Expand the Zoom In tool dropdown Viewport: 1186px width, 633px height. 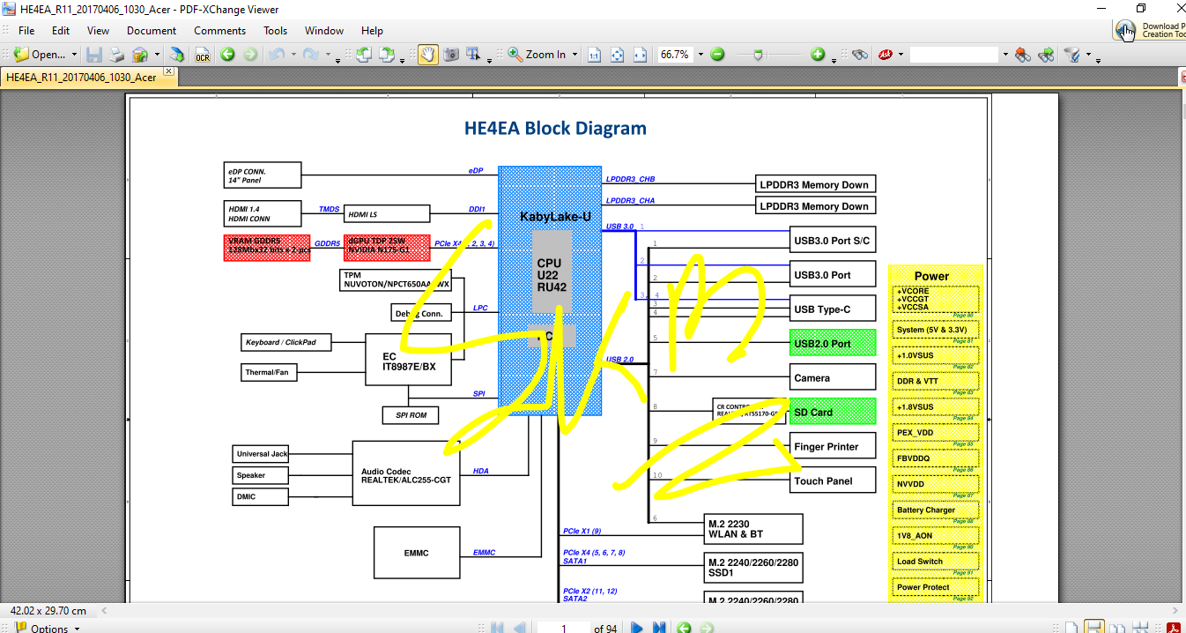[x=575, y=55]
